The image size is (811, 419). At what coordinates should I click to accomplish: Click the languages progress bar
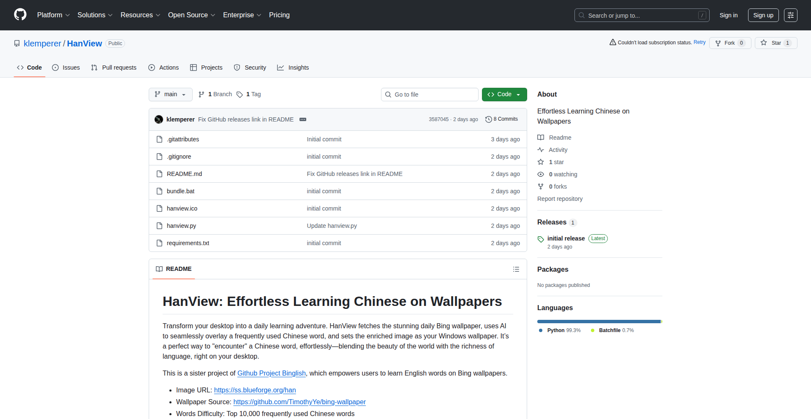click(600, 322)
